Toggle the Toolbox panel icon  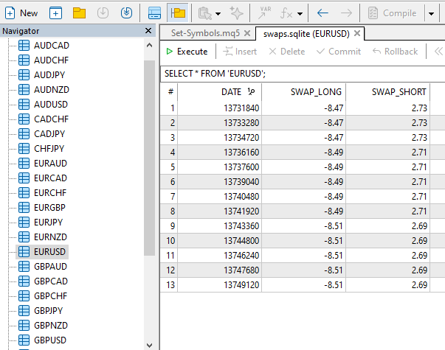pos(177,13)
